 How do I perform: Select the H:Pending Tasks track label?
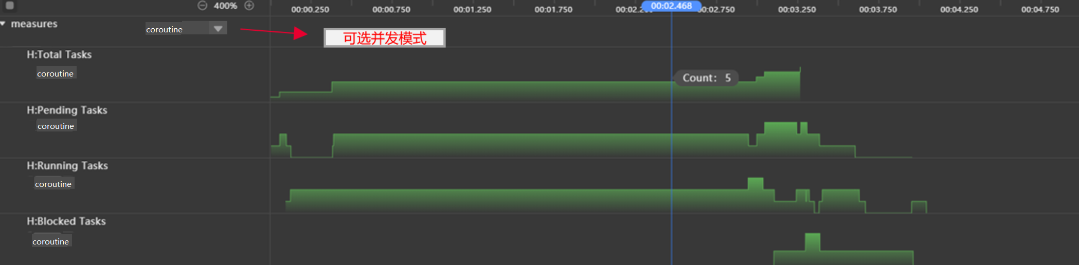[67, 110]
